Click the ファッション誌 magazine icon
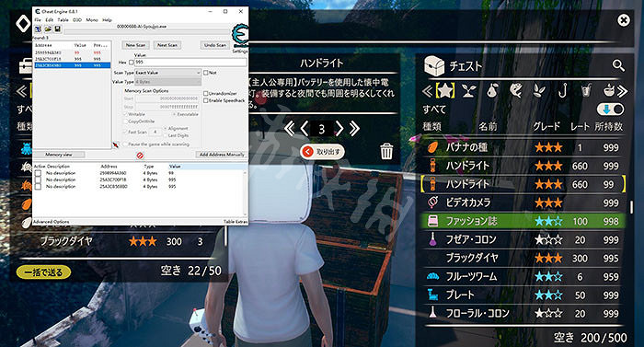This screenshot has height=347, width=644. pos(432,221)
